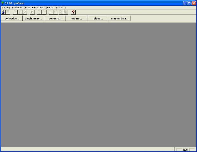Open the orders... section
Viewport: 197px width, 152px height.
(76, 18)
